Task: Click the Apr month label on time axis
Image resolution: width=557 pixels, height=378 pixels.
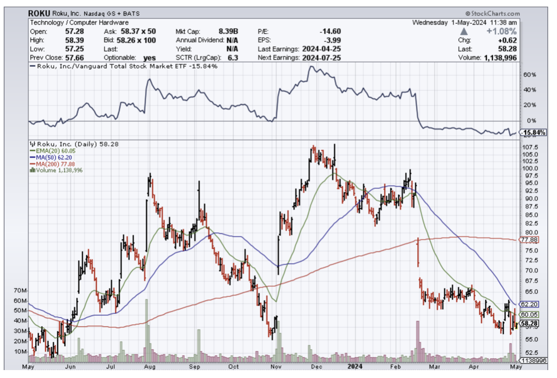Action: pyautogui.click(x=474, y=367)
